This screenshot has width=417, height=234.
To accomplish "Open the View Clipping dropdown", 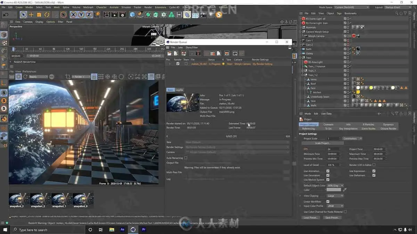I will click(x=335, y=196).
